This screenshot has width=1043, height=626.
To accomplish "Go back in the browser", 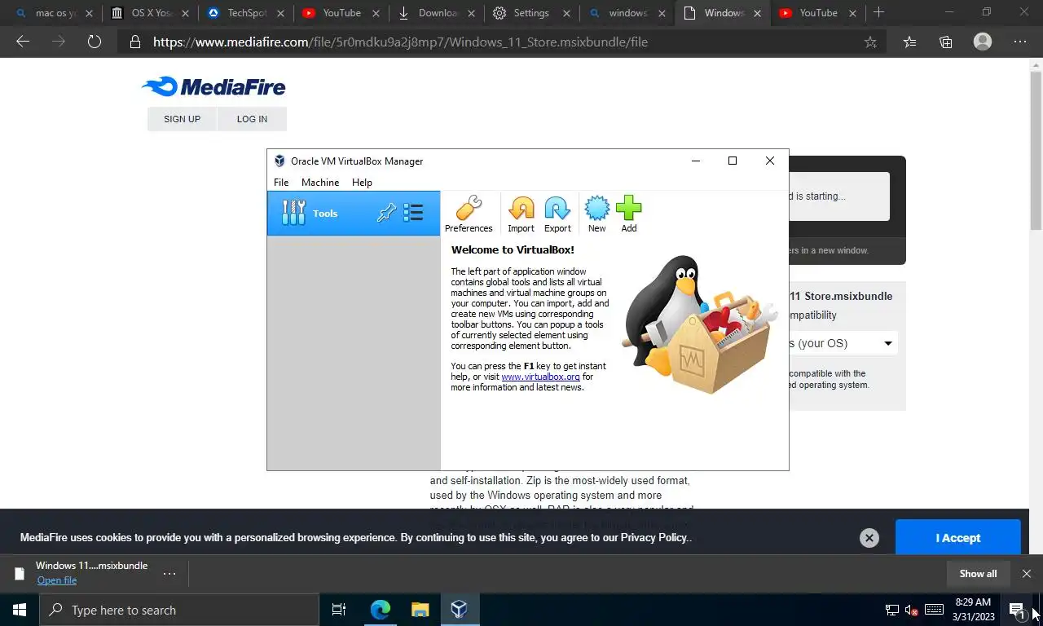I will 23,42.
